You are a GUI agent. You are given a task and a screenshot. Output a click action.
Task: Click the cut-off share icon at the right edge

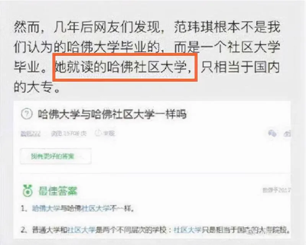[x=287, y=134]
